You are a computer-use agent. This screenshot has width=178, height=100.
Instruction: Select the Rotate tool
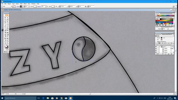click(x=5, y=28)
